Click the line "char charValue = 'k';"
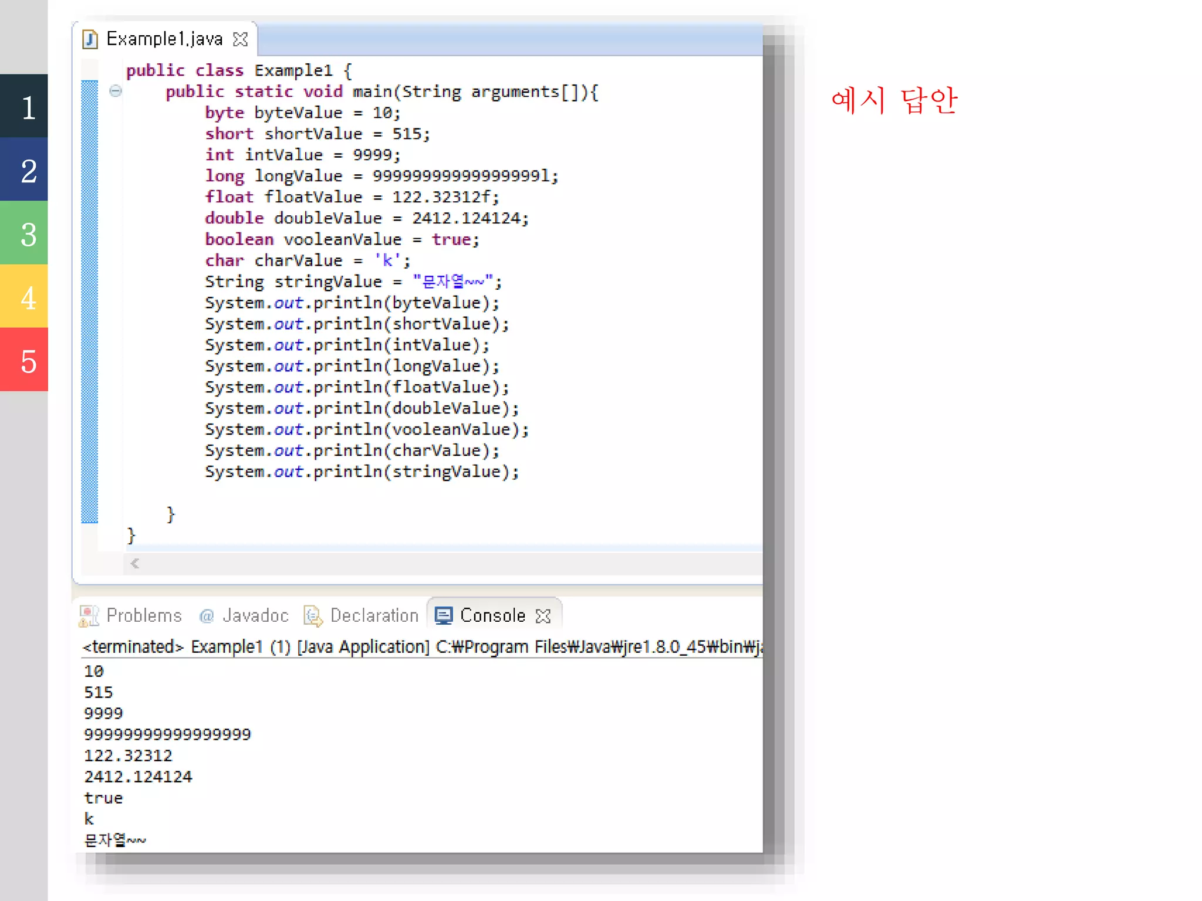This screenshot has height=901, width=1202. pos(308,260)
